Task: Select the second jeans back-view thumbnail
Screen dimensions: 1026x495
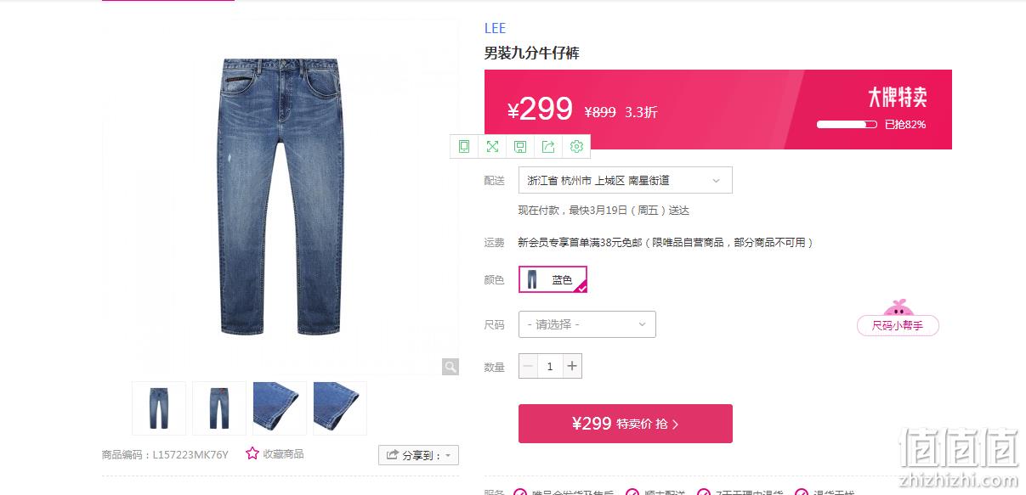Action: pos(219,408)
